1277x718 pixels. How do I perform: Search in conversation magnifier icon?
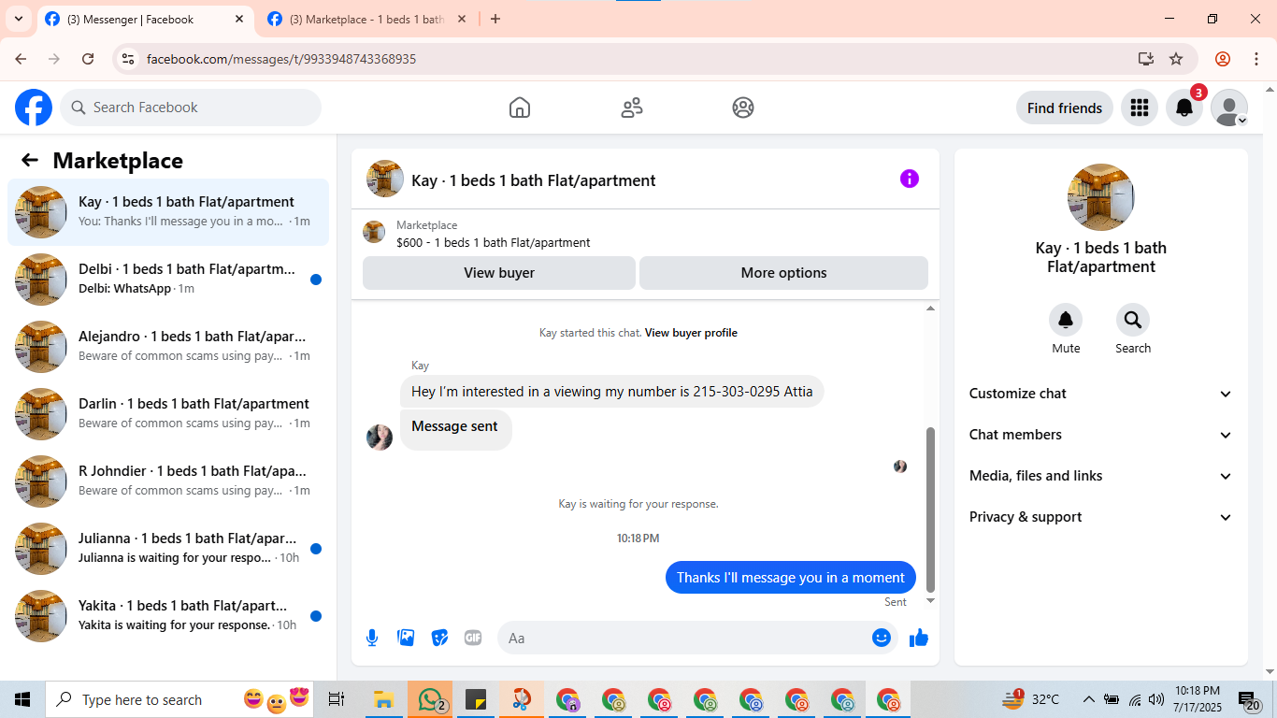point(1133,320)
